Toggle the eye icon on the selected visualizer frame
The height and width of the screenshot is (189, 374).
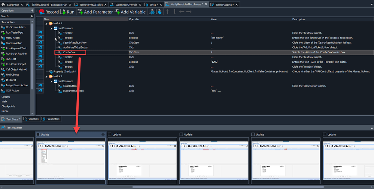point(103,134)
